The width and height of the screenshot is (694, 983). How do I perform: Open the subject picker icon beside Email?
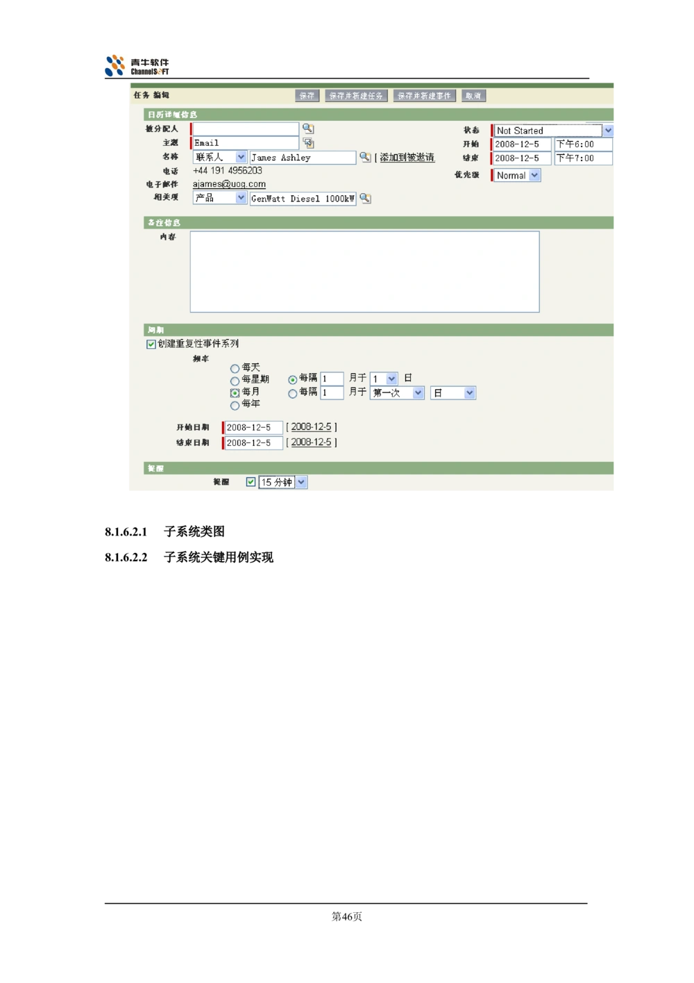[x=308, y=143]
